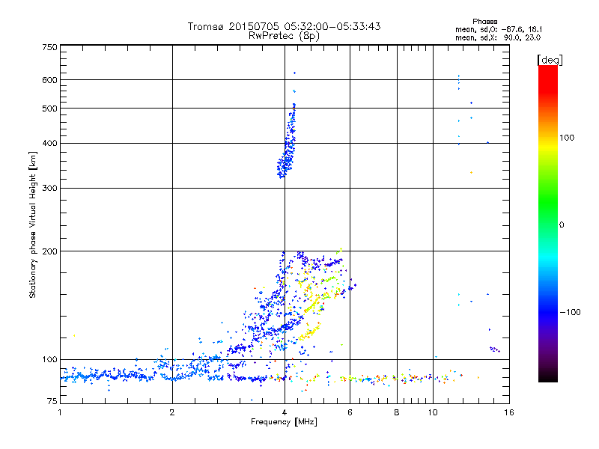Screen dimensions: 599x449
Task: Click the y-axis label '600'
Action: coord(49,80)
